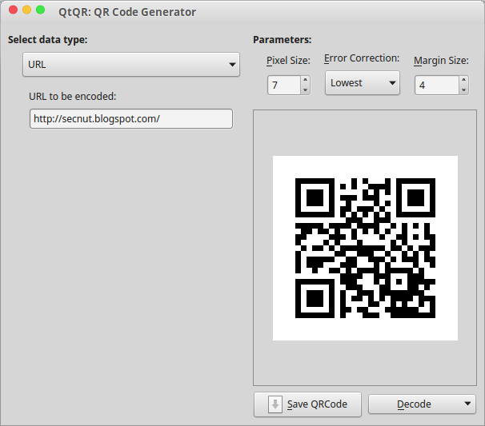
Task: Click the 'Pixel Size:' label
Action: pos(288,60)
